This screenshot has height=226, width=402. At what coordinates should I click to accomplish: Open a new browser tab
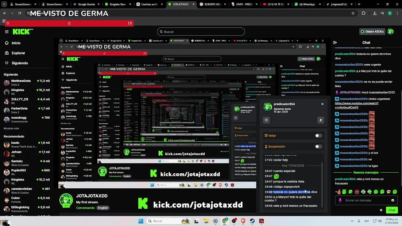359,4
